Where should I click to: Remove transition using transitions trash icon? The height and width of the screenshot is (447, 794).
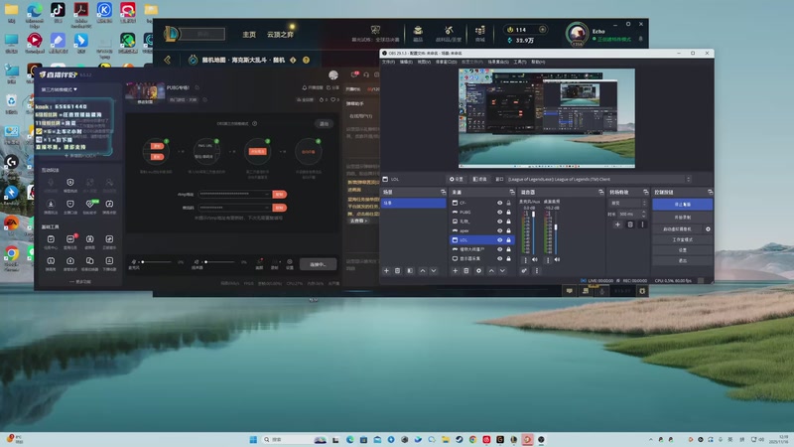[630, 224]
